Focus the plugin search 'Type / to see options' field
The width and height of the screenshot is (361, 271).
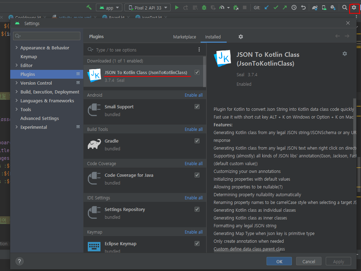(141, 50)
